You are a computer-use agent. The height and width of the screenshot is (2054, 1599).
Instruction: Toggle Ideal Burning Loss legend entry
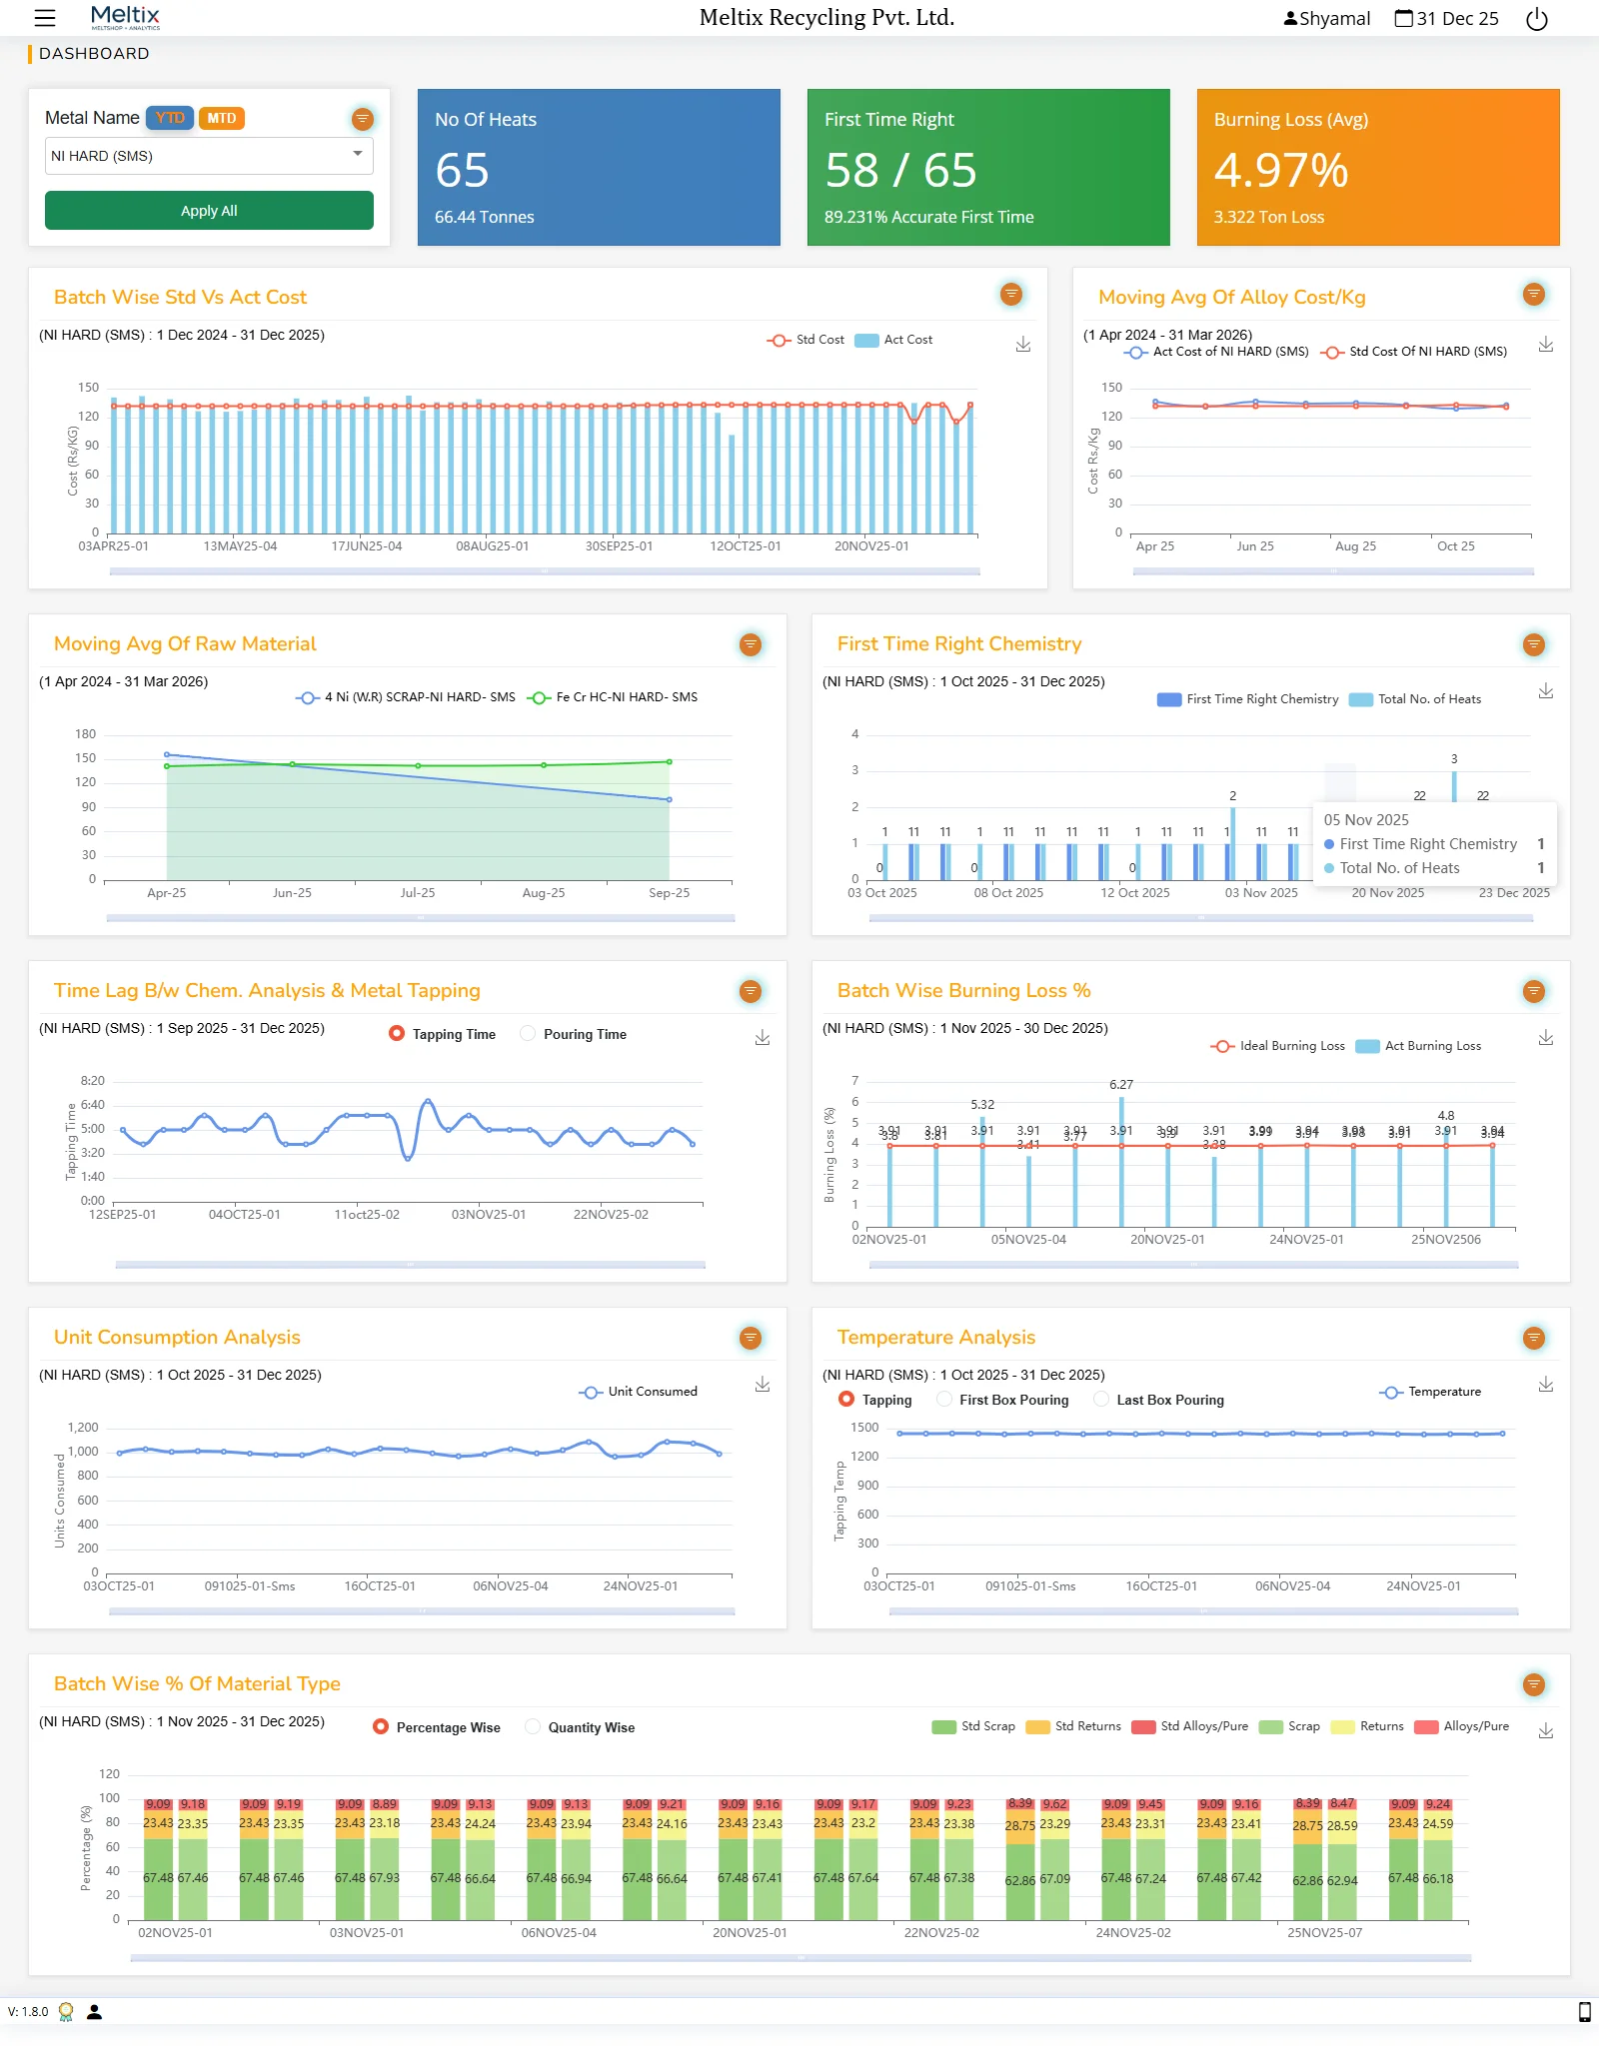pyautogui.click(x=1278, y=1046)
